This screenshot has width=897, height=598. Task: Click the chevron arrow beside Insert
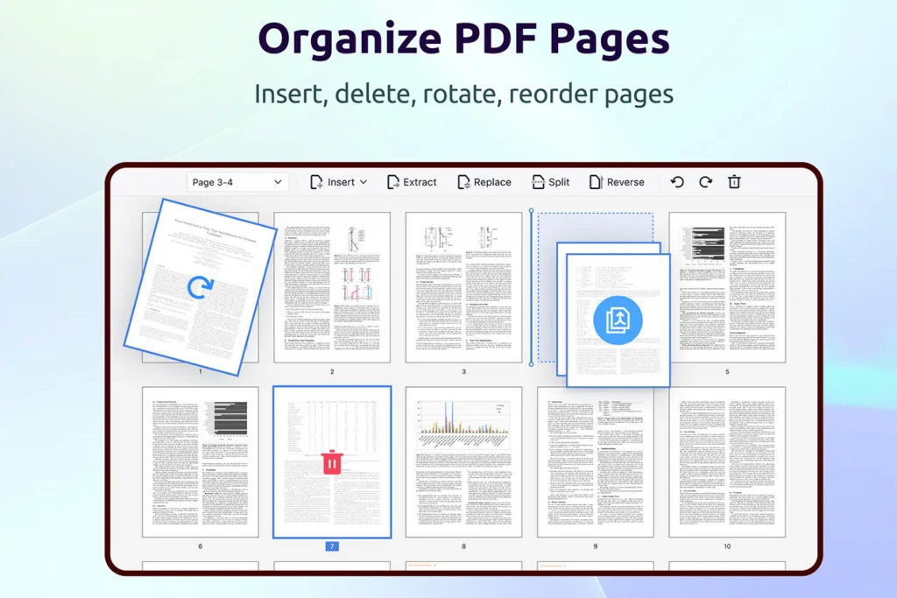pyautogui.click(x=364, y=182)
